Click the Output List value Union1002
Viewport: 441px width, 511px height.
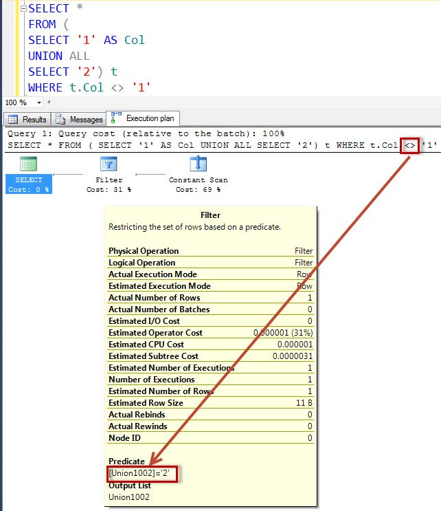(x=129, y=497)
